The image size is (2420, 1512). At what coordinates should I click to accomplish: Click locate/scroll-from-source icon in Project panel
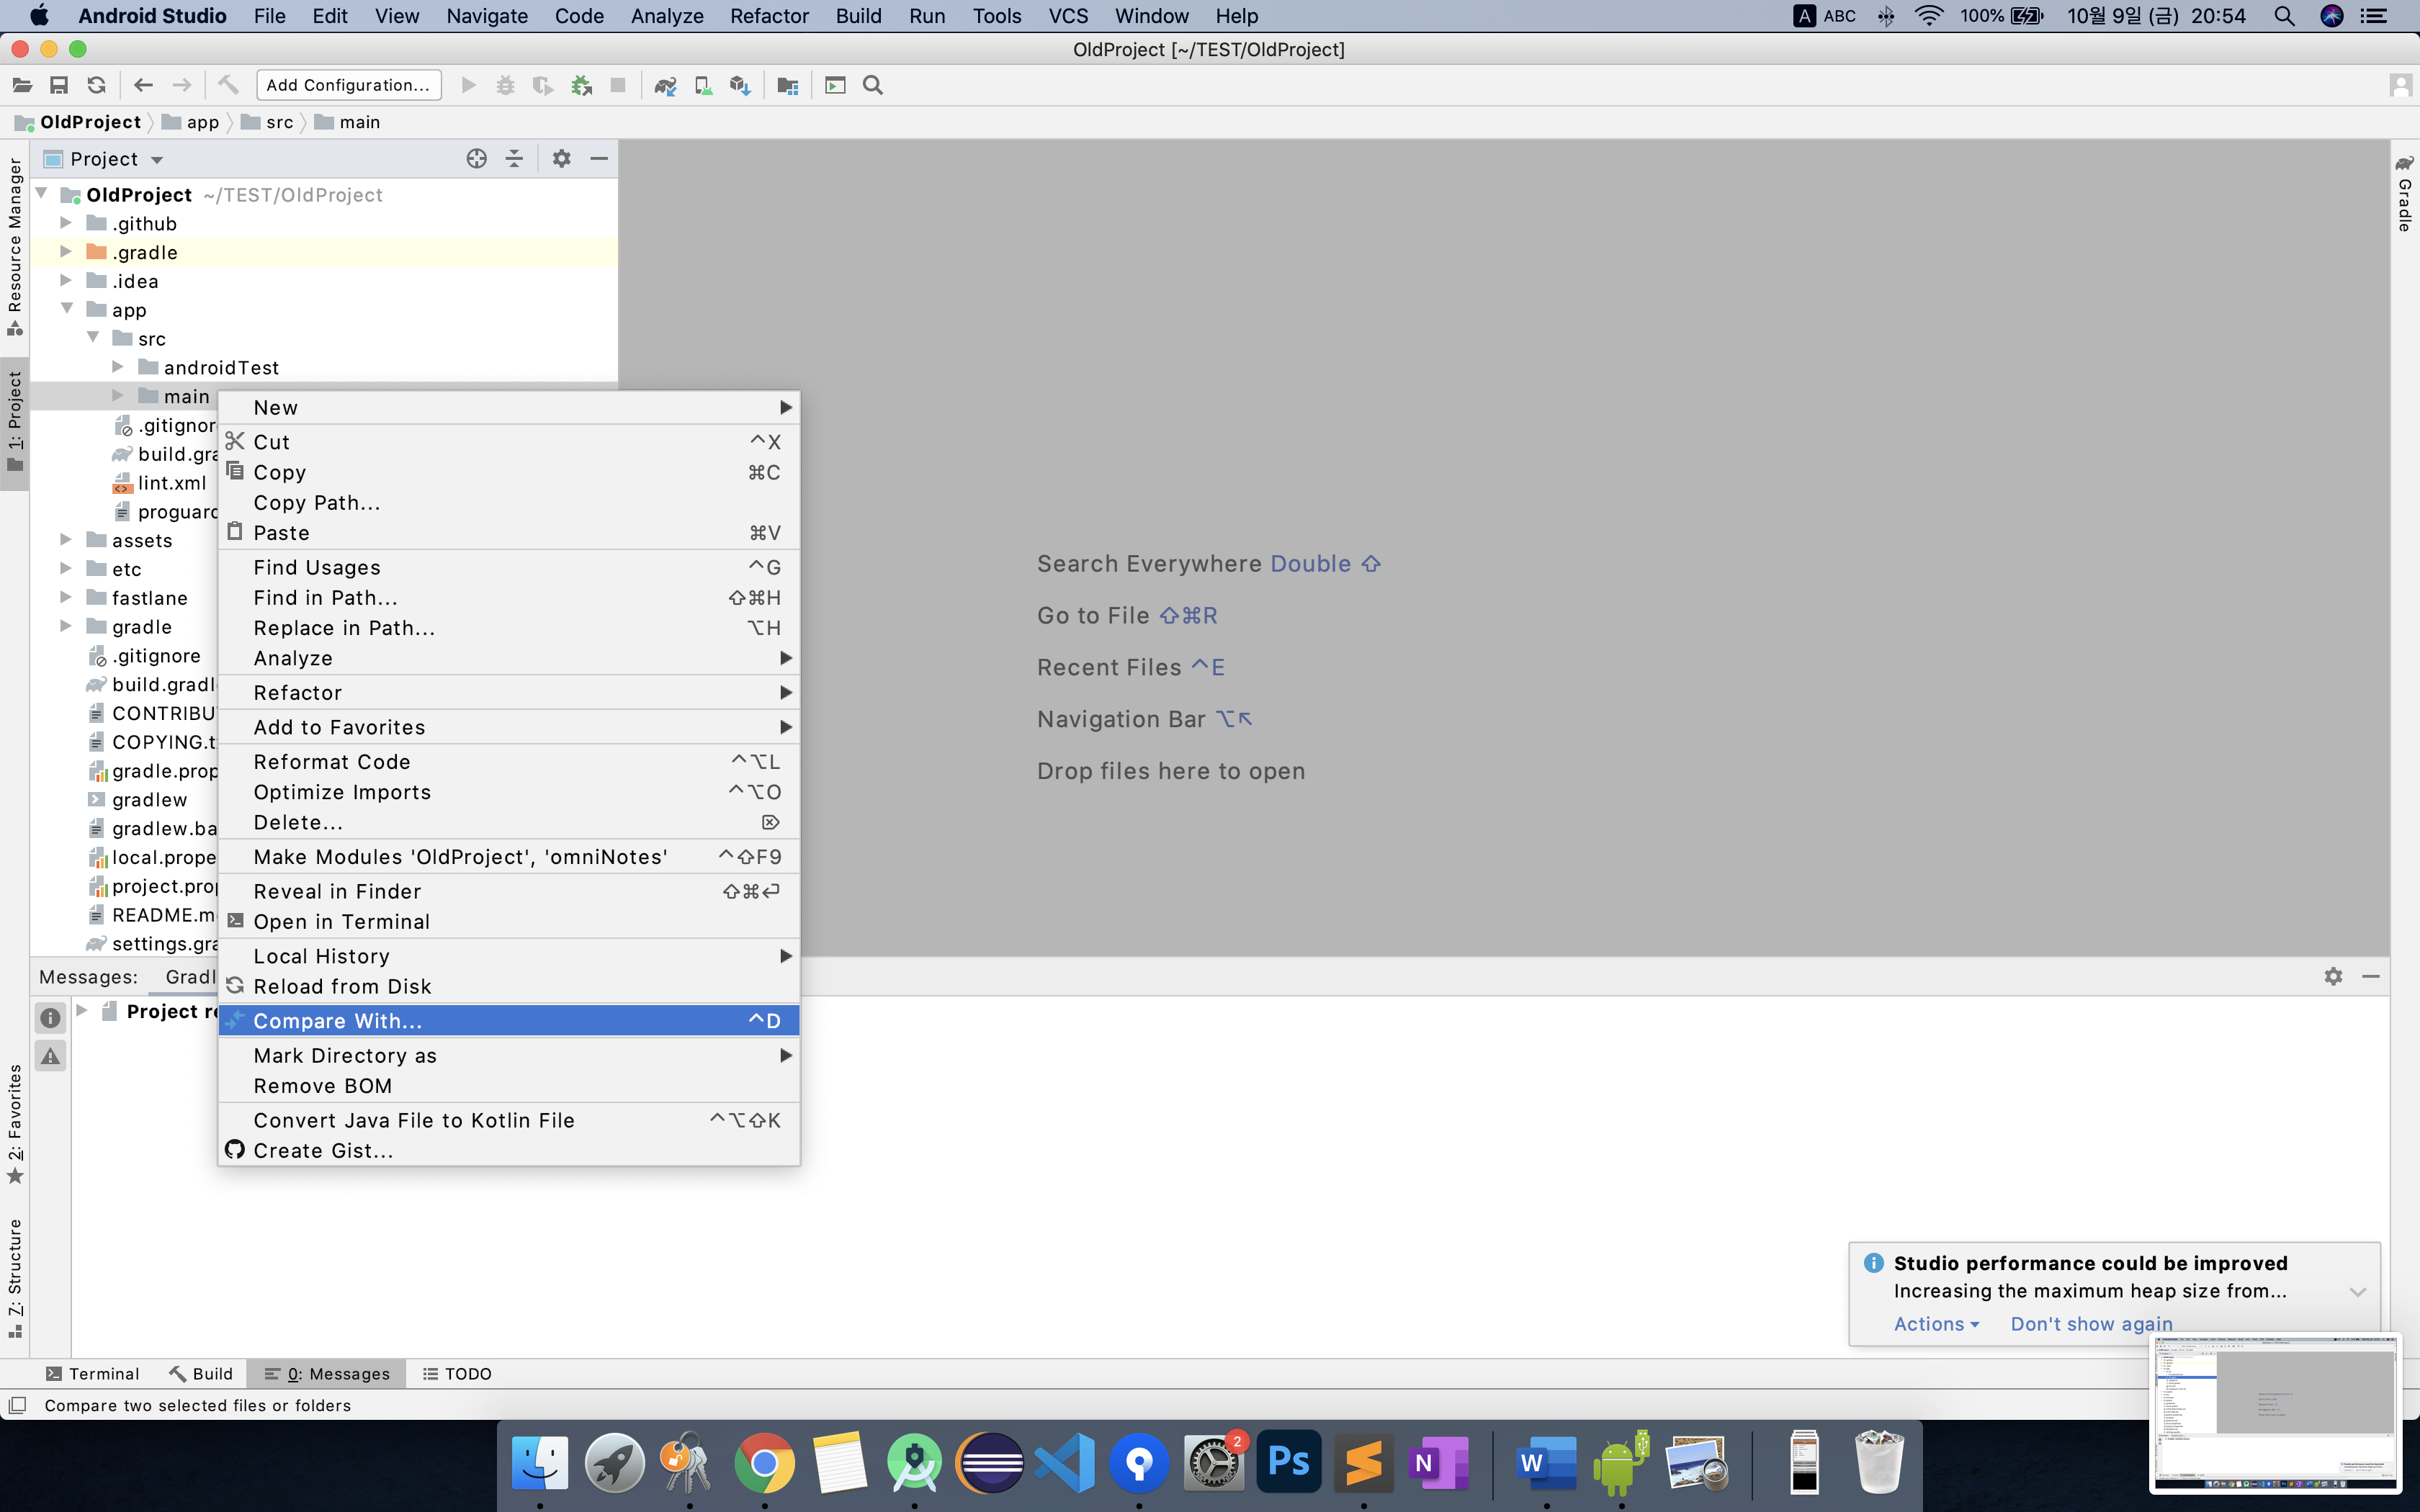coord(477,158)
